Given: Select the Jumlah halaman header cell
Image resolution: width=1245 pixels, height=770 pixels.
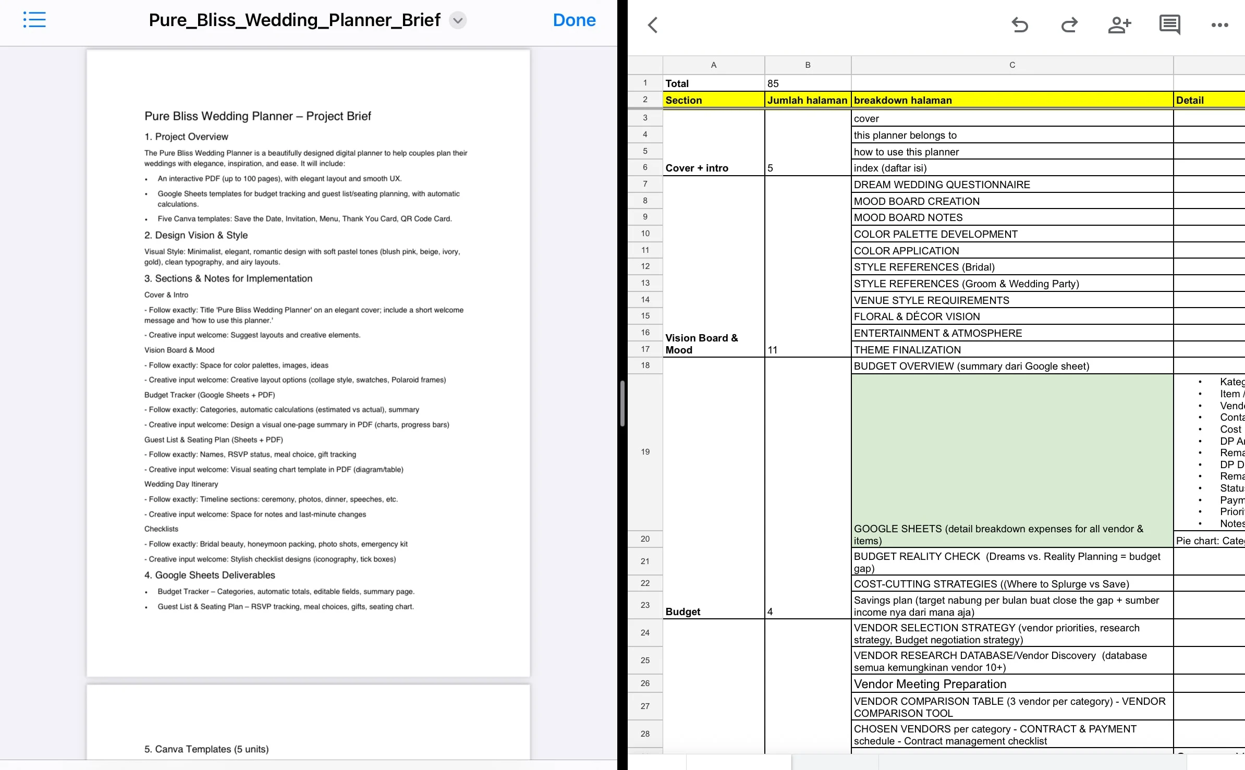Looking at the screenshot, I should tap(807, 100).
